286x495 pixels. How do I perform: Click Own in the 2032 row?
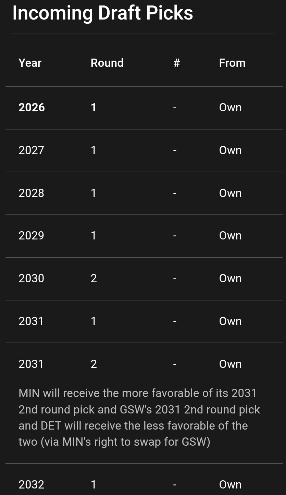click(x=230, y=485)
